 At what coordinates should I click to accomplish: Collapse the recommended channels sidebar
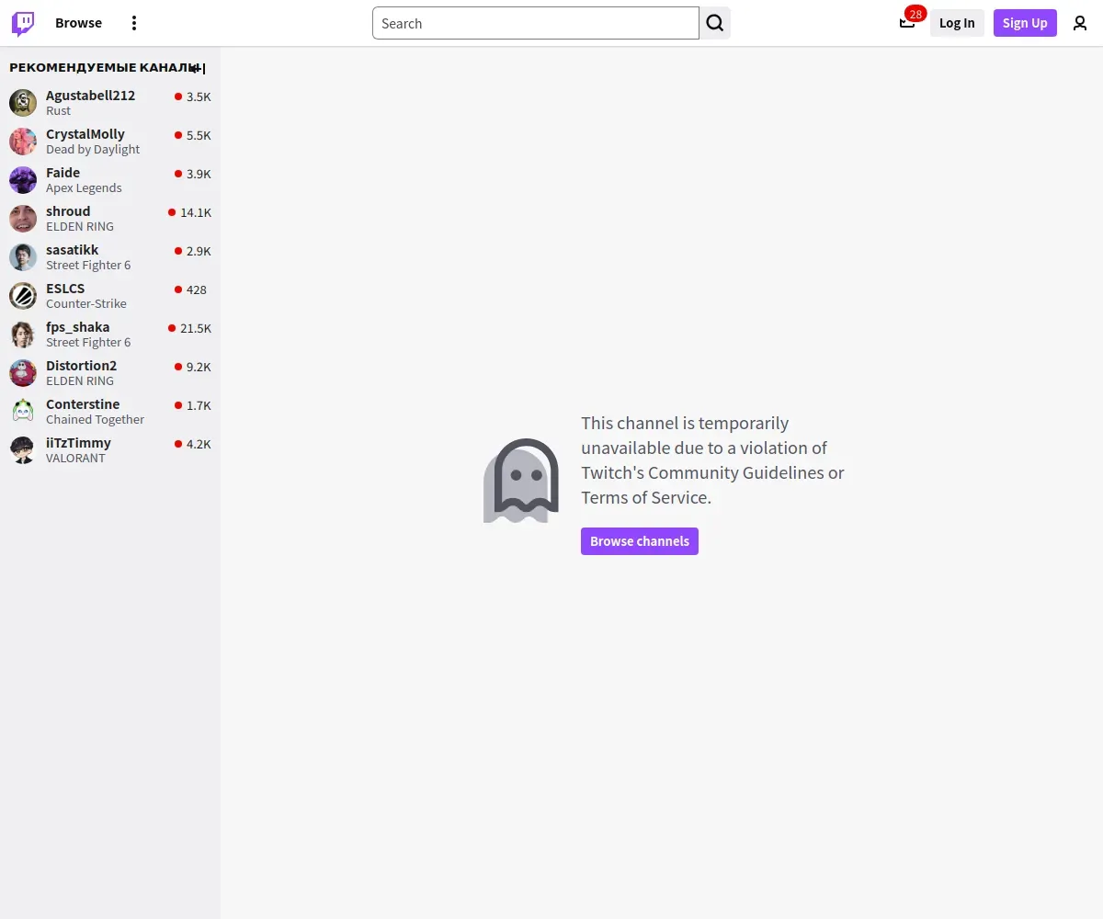[x=198, y=68]
